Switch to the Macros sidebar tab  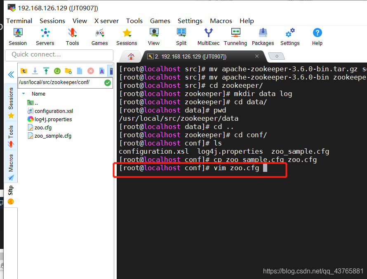(11, 166)
